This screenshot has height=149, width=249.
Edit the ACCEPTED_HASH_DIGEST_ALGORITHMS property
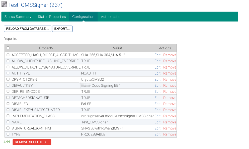[x=157, y=55]
